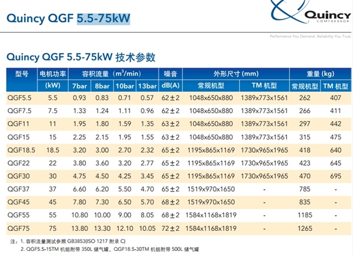
Task: Select the 电机功率 column header
Action: (53, 74)
